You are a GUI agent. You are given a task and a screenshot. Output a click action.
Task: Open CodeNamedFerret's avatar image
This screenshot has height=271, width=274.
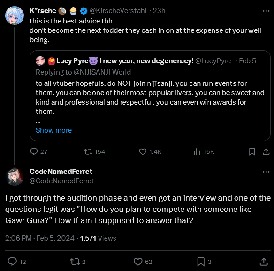pos(15,177)
